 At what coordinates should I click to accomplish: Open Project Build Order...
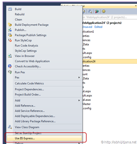point(28,94)
